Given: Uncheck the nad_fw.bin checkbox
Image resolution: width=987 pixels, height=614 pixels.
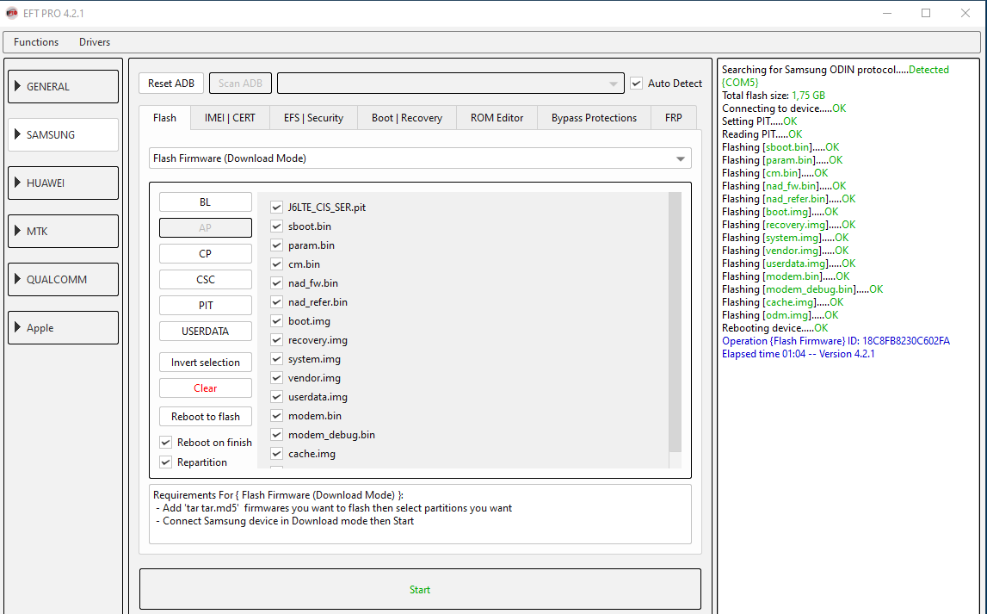Looking at the screenshot, I should click(276, 282).
